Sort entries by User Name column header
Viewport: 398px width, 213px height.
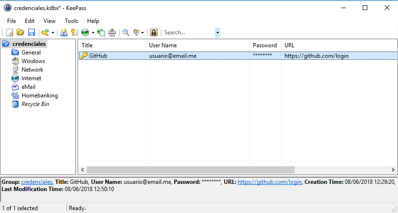pyautogui.click(x=198, y=45)
